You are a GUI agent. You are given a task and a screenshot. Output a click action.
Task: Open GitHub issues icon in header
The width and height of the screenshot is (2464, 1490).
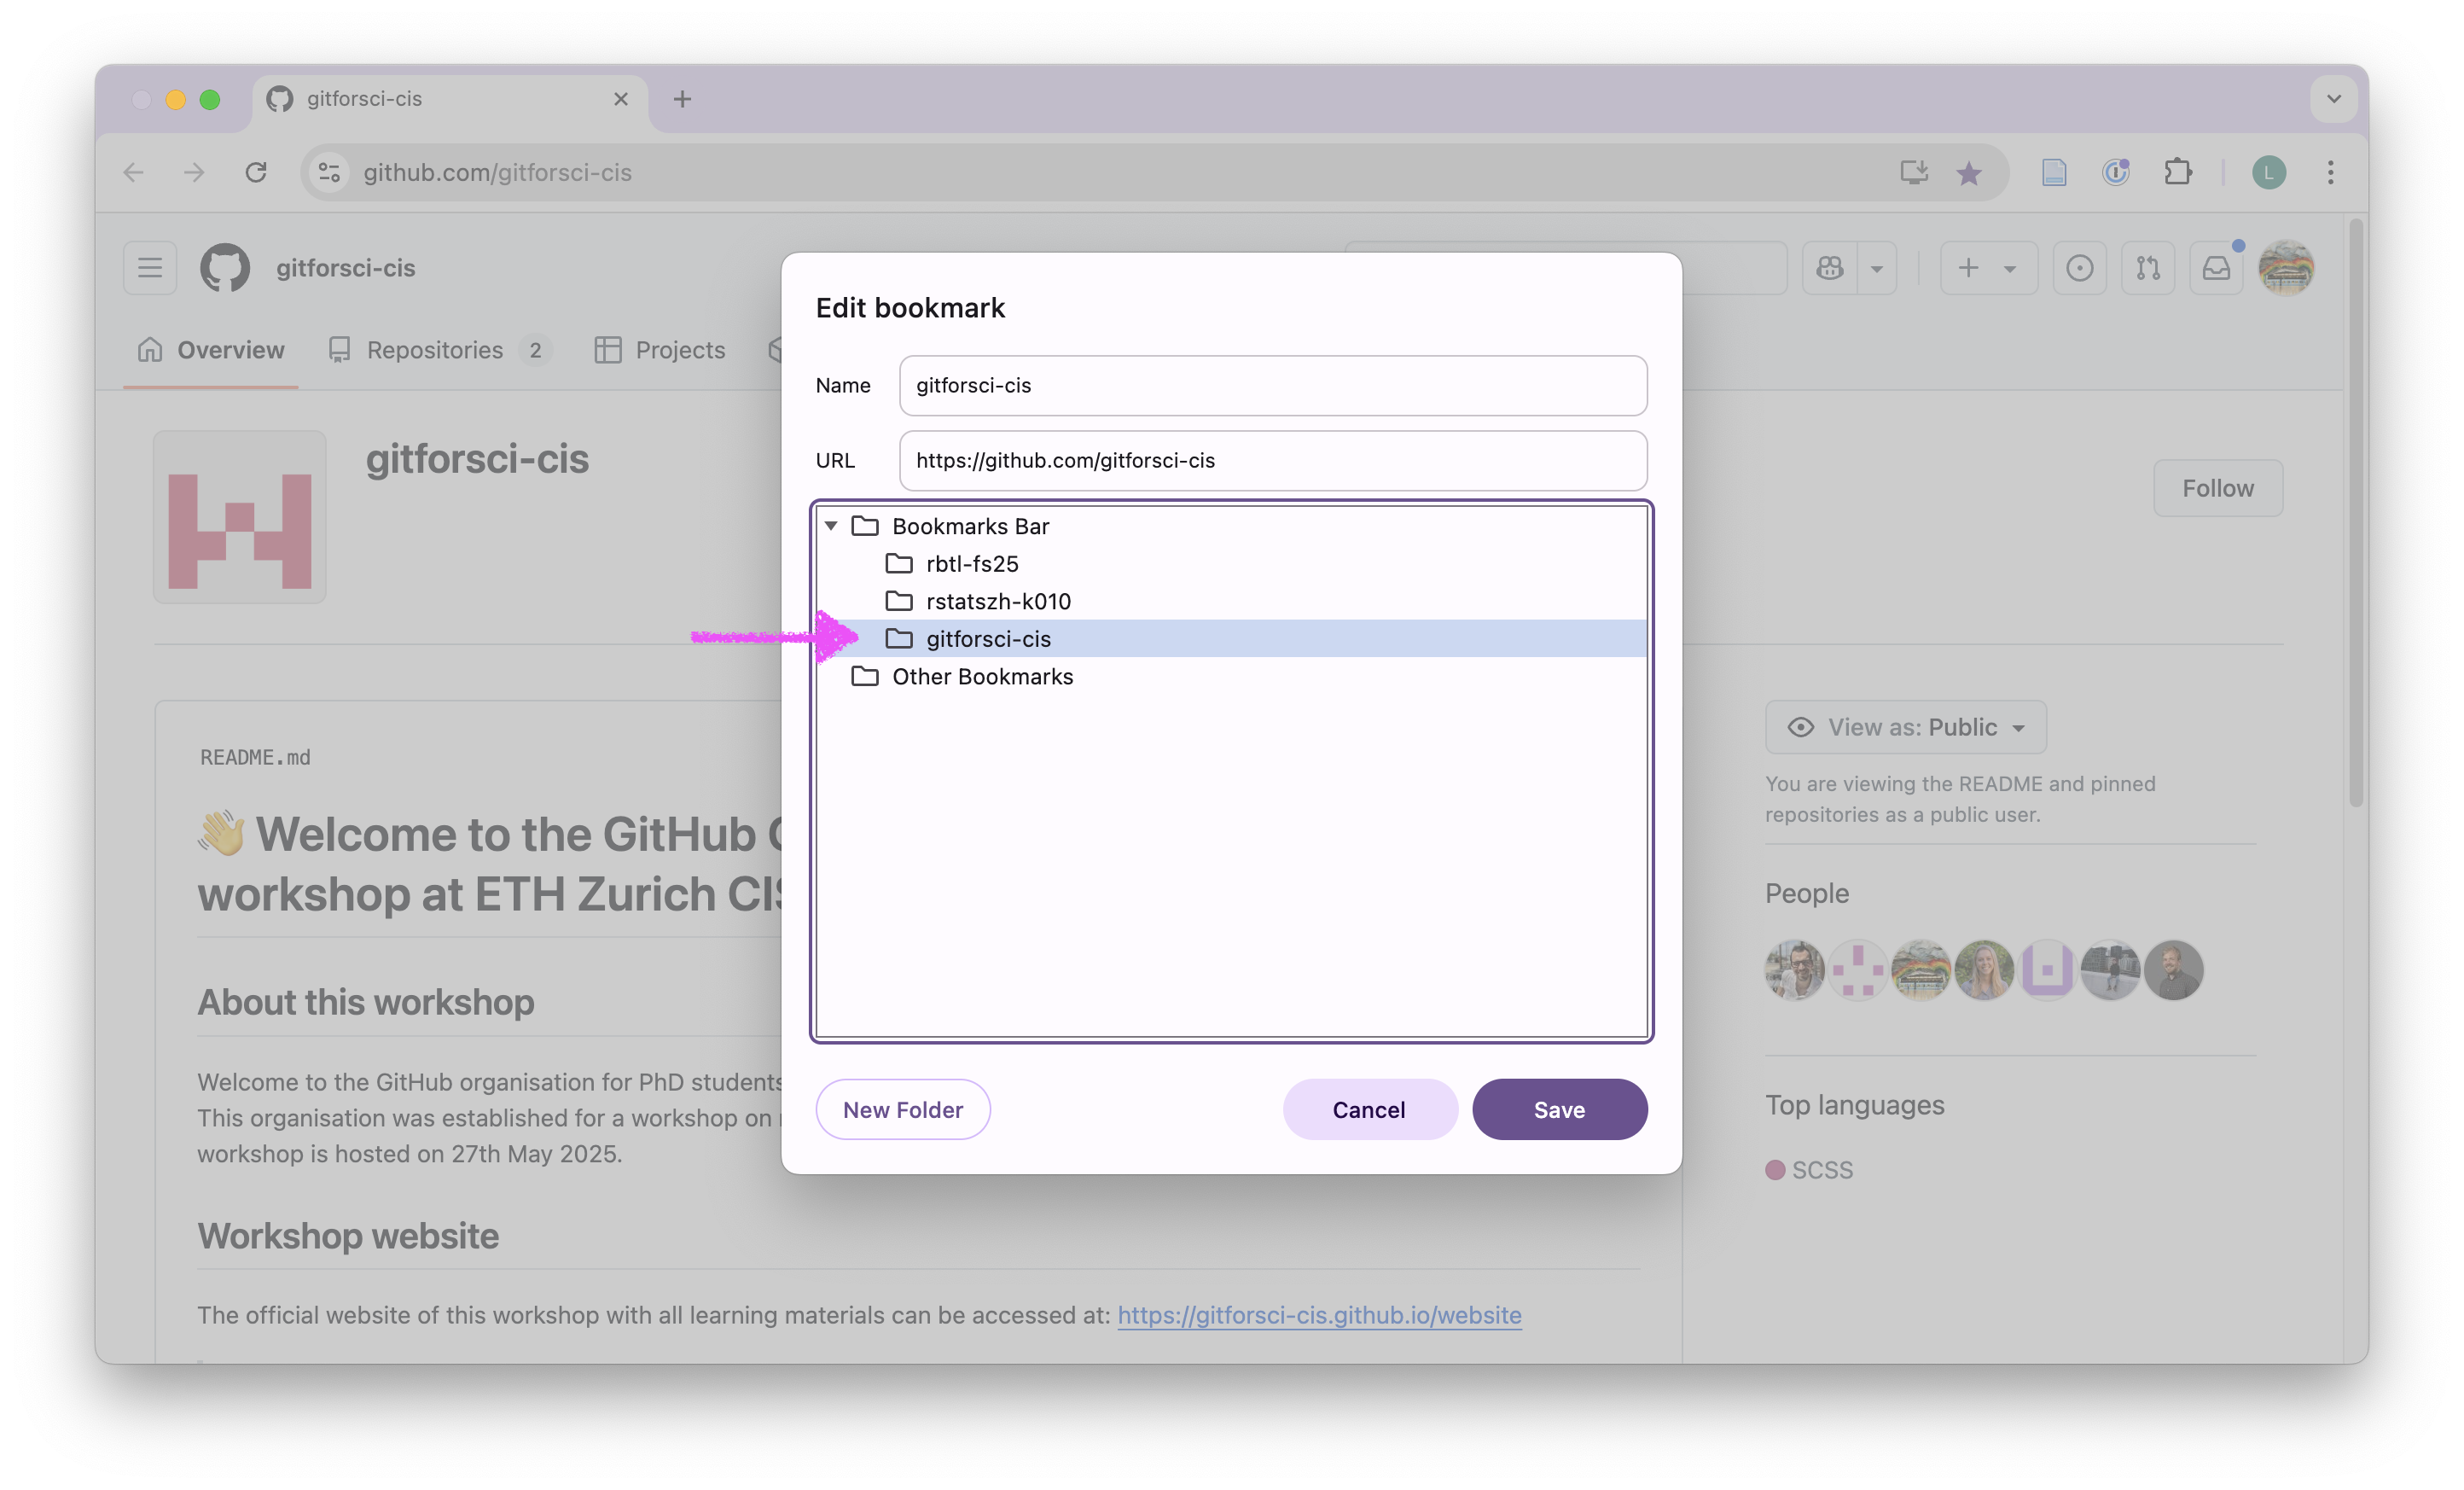(2080, 268)
